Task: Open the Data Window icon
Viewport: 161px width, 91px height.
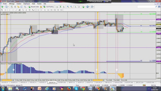Action: tap(15, 7)
